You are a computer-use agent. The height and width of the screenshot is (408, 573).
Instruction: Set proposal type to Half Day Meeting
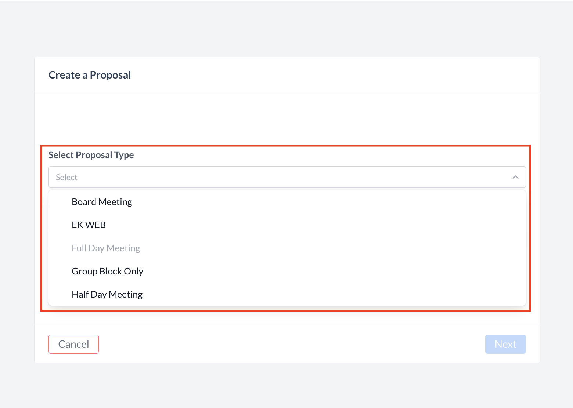point(107,295)
